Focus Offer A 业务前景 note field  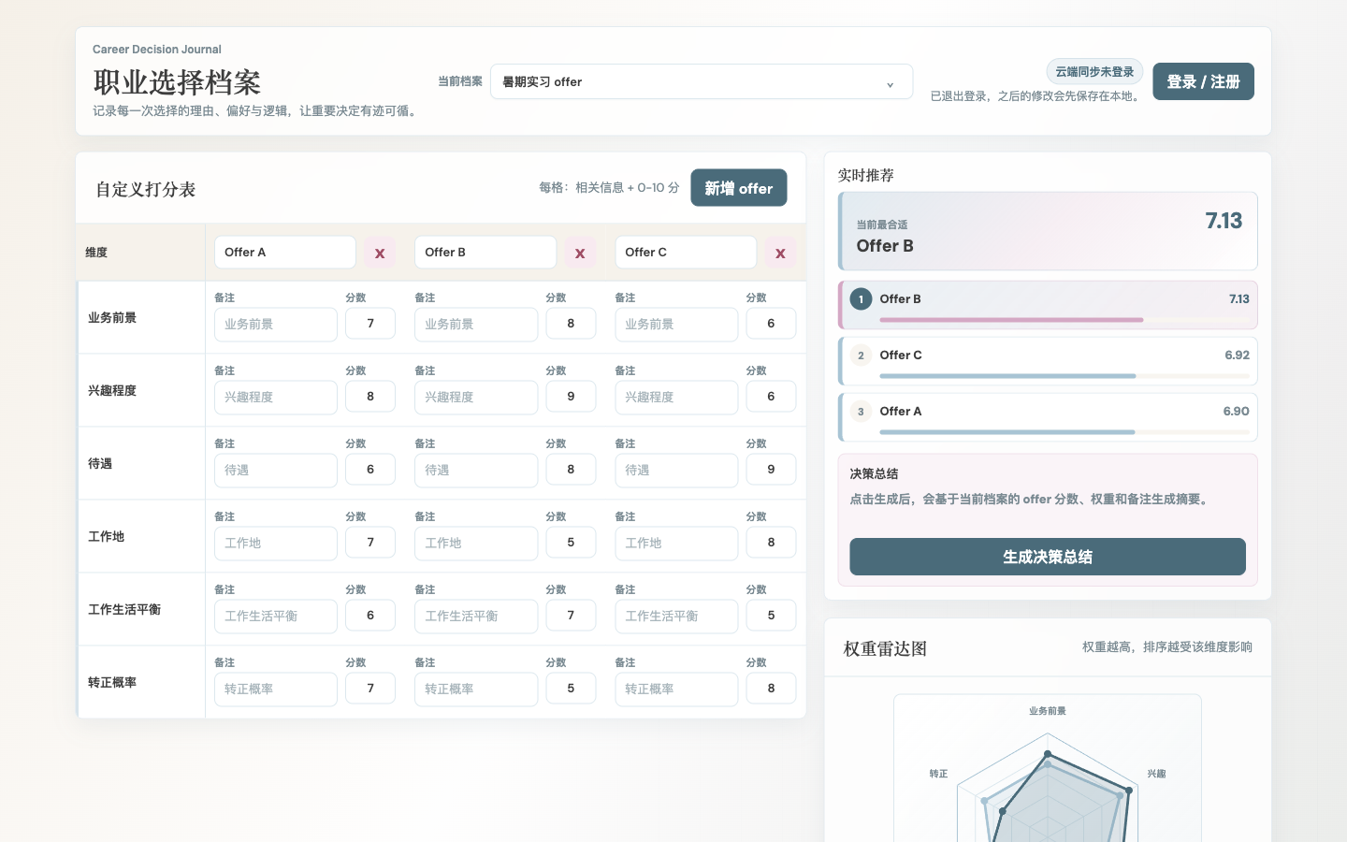[276, 325]
